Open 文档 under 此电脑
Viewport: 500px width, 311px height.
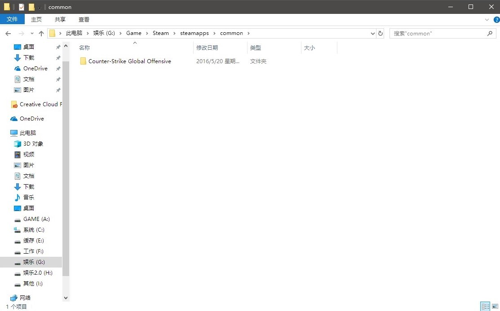29,176
